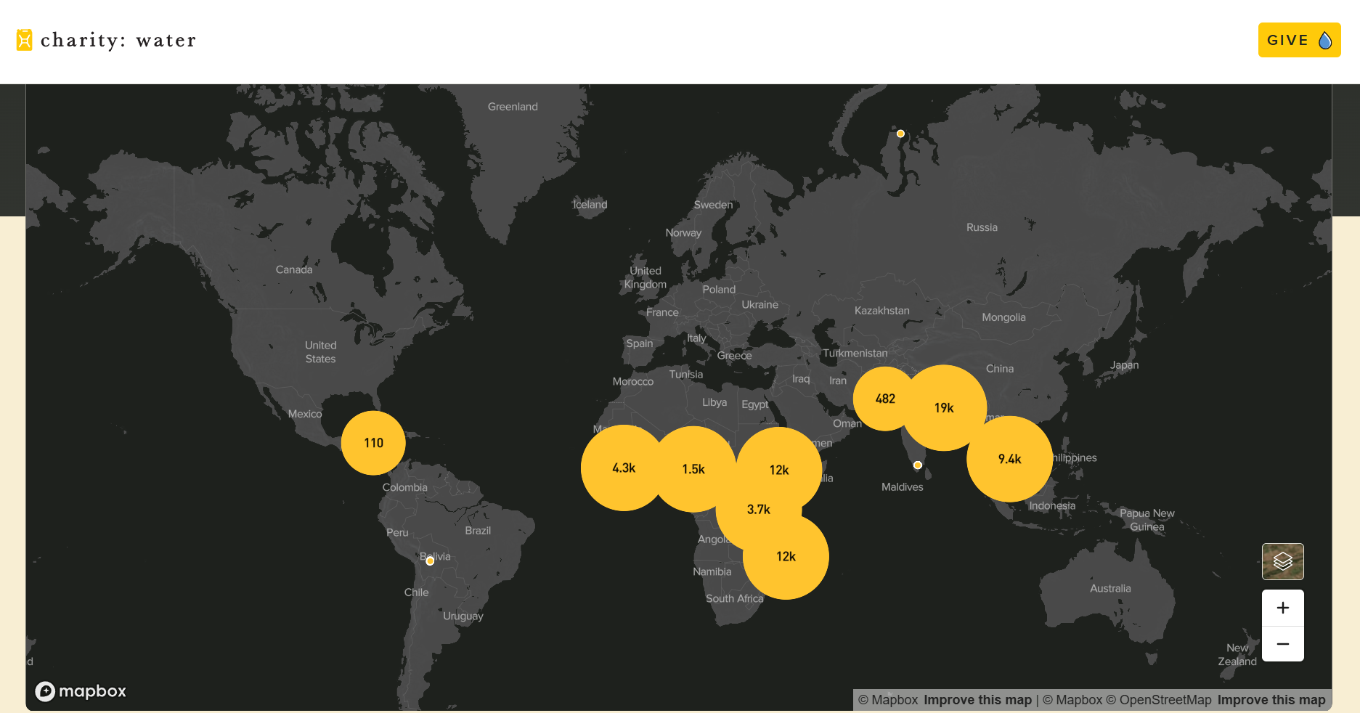Open the map layers style switcher
This screenshot has height=713, width=1360.
(x=1282, y=561)
